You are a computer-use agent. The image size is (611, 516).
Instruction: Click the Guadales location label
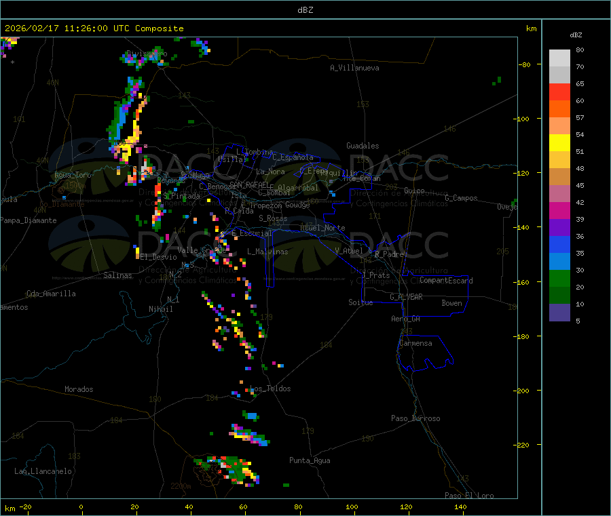coord(363,146)
